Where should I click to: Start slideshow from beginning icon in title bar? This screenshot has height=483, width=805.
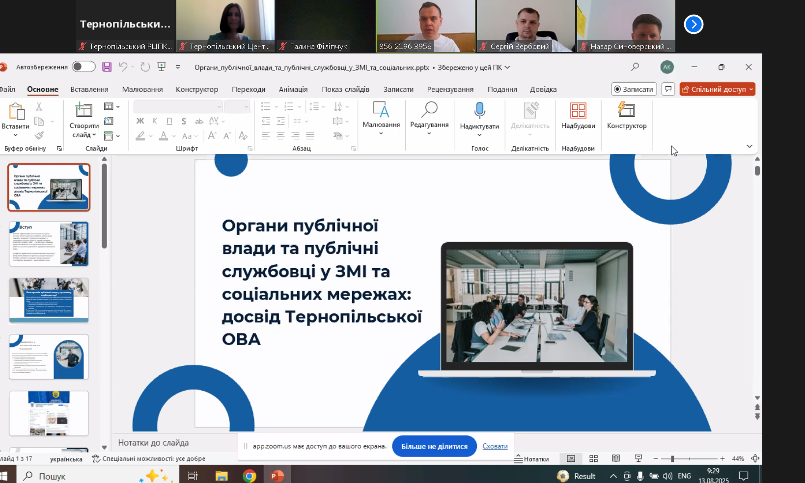tap(162, 67)
